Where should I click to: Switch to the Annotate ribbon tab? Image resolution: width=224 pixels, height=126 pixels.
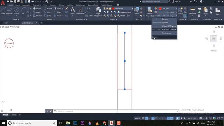click(26, 5)
